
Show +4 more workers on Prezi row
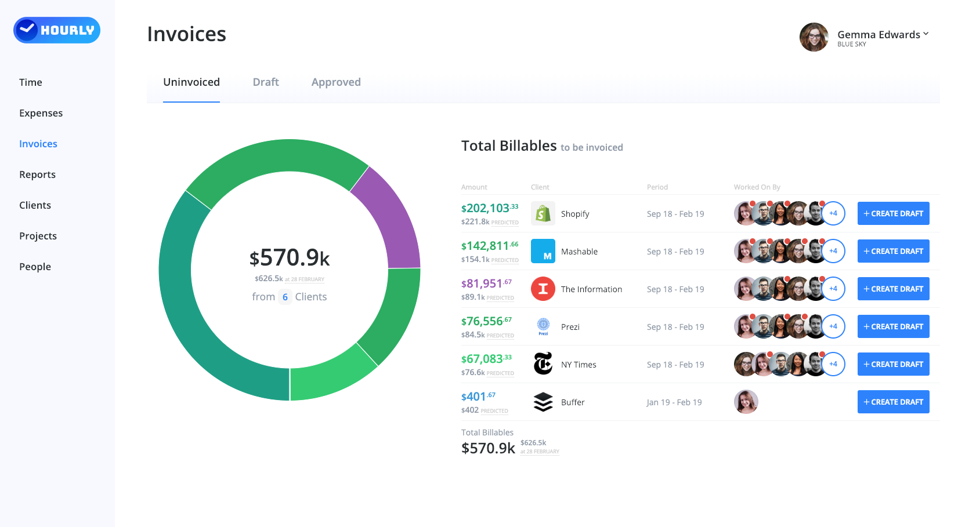coord(833,326)
